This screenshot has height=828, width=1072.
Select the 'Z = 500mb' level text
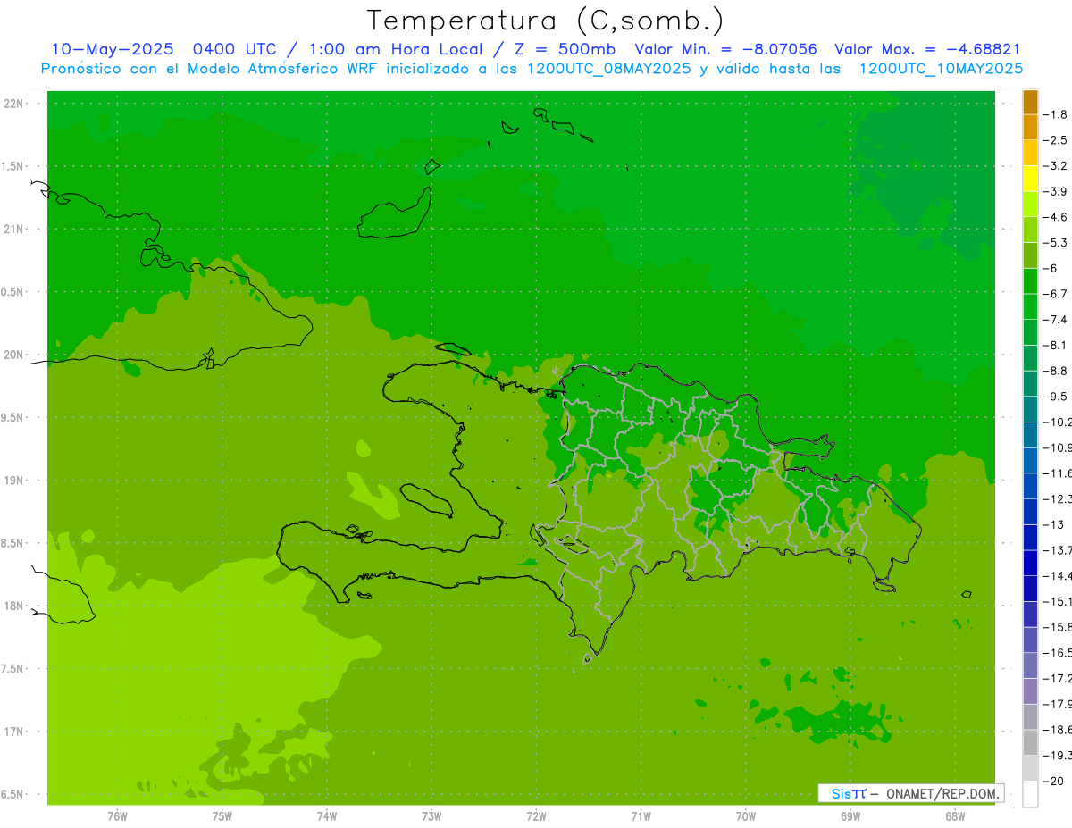[565, 49]
